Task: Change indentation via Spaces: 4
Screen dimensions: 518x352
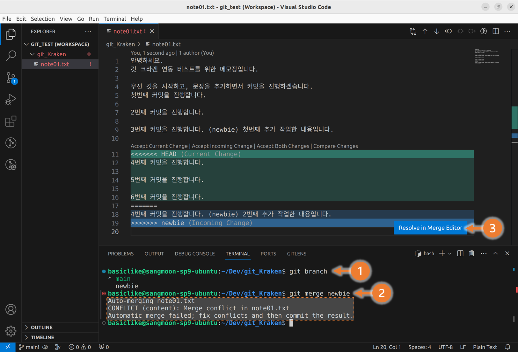Action: [420, 347]
